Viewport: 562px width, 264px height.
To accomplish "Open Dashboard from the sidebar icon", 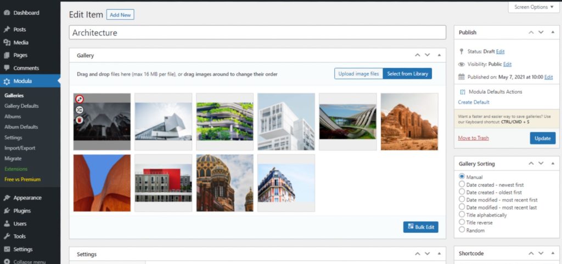I will pyautogui.click(x=7, y=13).
